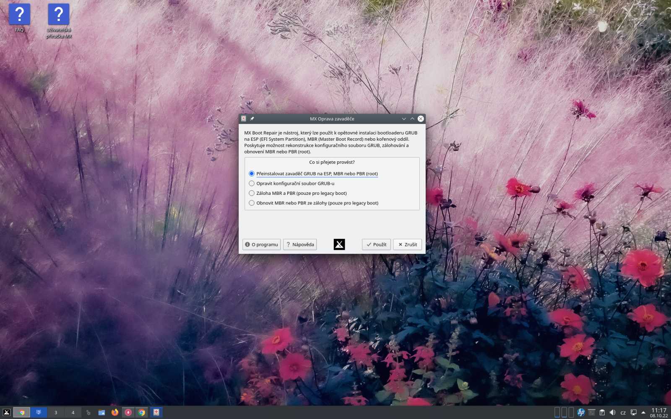671x419 pixels.
Task: Minimize the MX Oprava zavaděče window
Action: pyautogui.click(x=404, y=119)
